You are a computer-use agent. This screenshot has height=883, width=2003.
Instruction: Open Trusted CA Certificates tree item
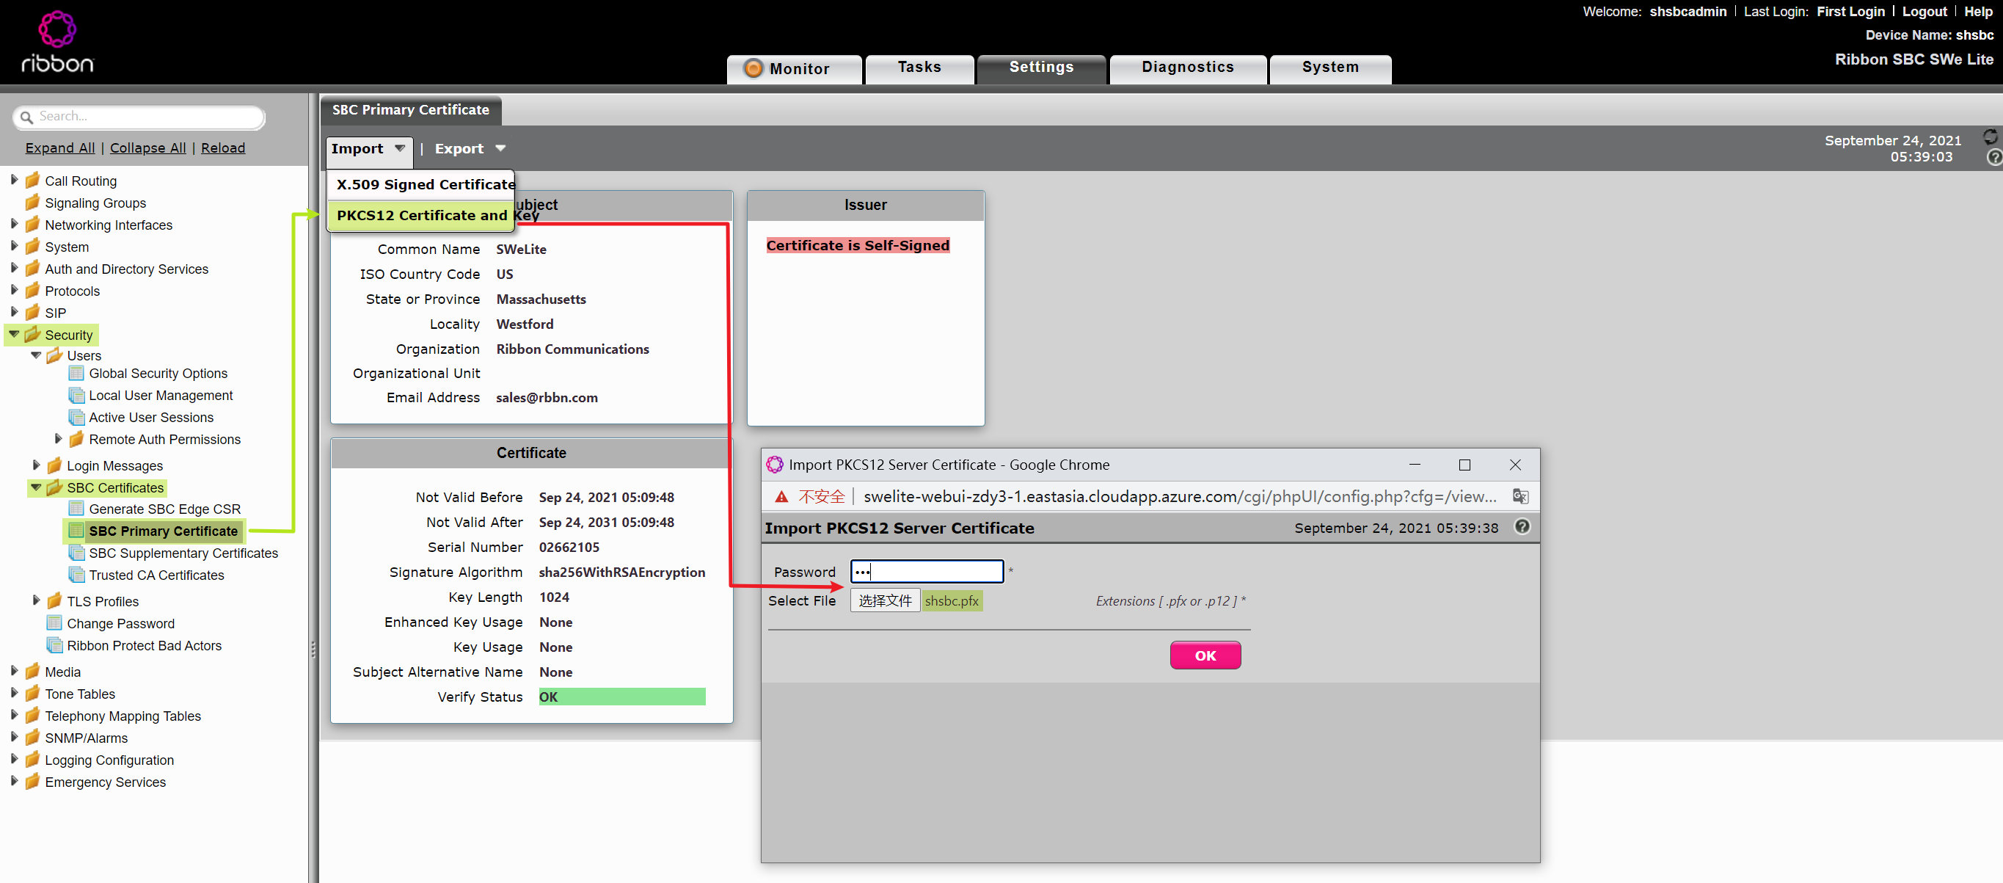(156, 575)
